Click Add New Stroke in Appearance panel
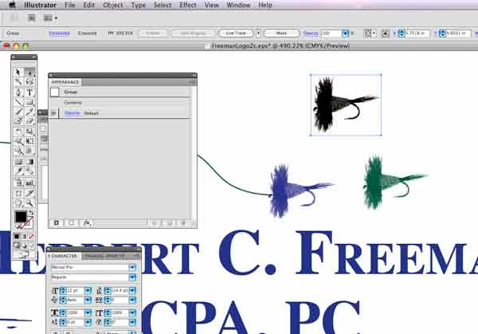 tap(57, 223)
